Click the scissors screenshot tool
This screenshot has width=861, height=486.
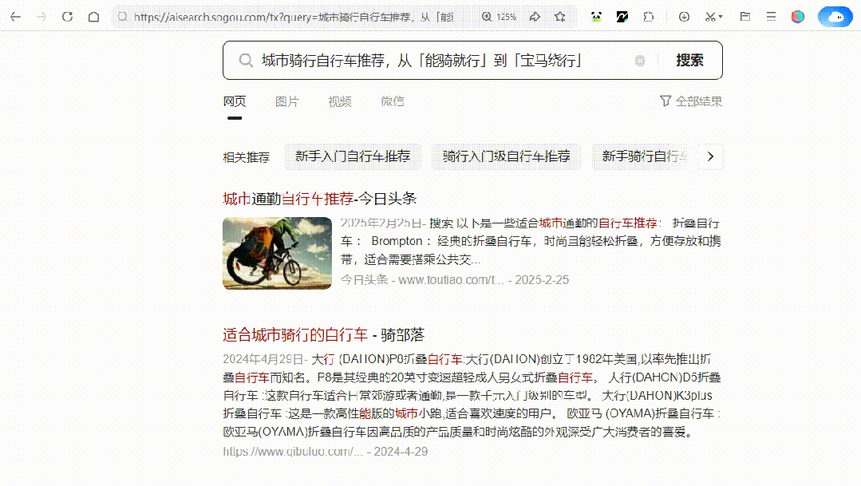click(710, 17)
